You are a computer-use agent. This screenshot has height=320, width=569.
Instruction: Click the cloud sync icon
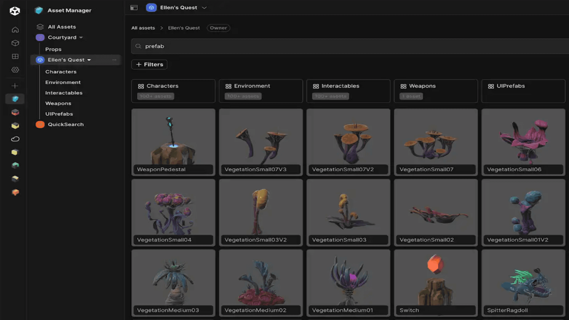coord(15,138)
